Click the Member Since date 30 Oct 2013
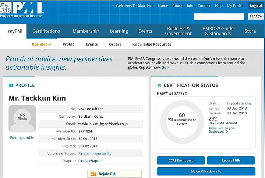265x178 pixels. tap(88, 139)
